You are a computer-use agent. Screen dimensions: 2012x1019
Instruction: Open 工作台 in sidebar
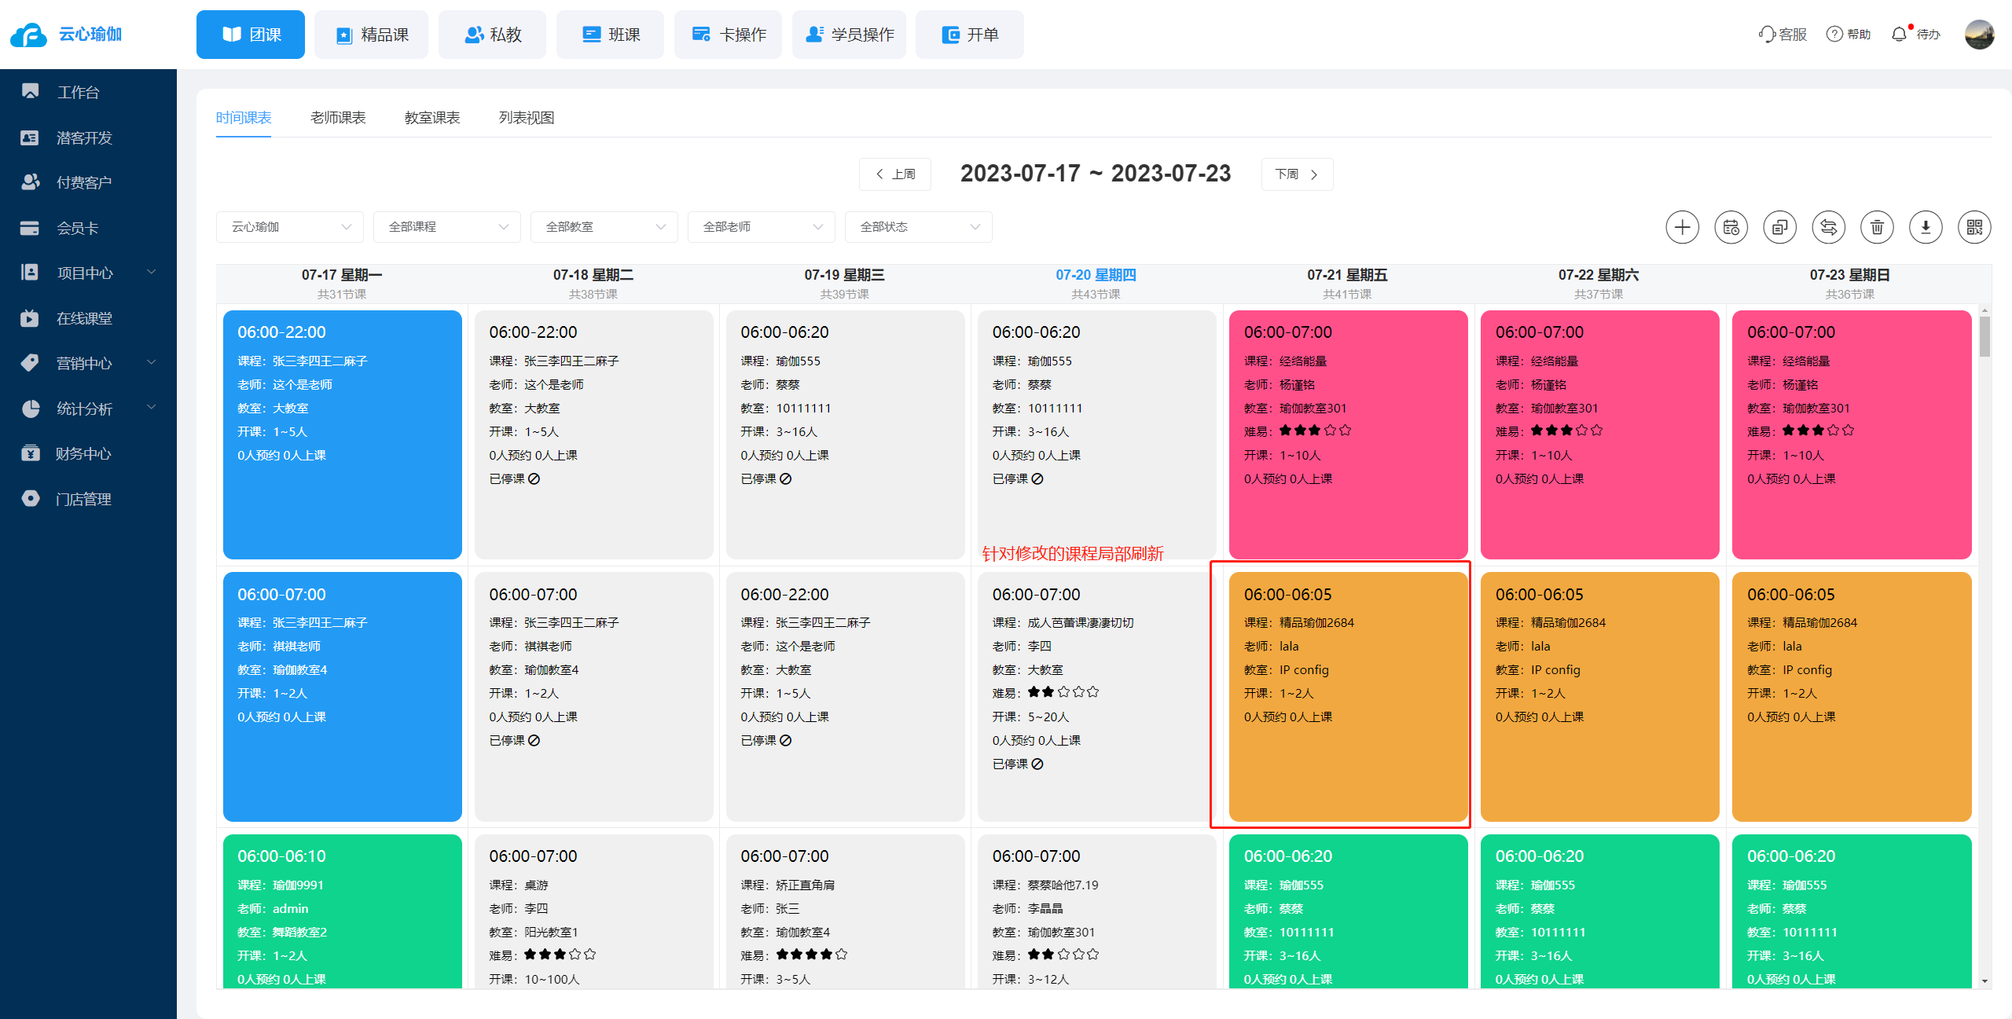coord(88,92)
